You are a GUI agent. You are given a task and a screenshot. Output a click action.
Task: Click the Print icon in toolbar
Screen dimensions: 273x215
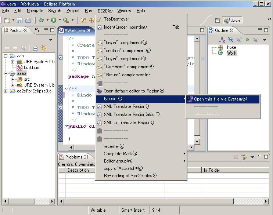[x=28, y=20]
